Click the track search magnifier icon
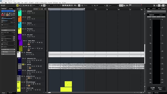 [45, 9]
